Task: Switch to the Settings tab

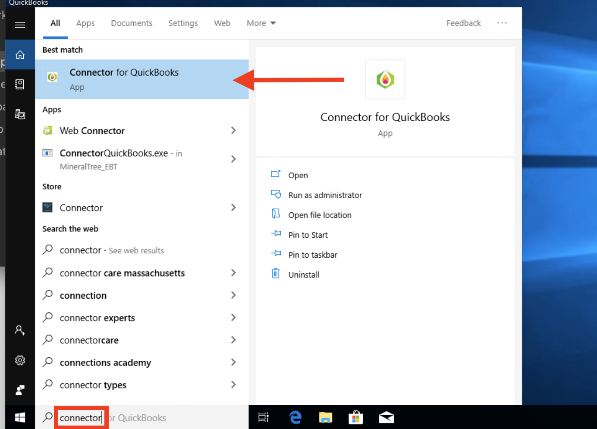Action: coord(183,23)
